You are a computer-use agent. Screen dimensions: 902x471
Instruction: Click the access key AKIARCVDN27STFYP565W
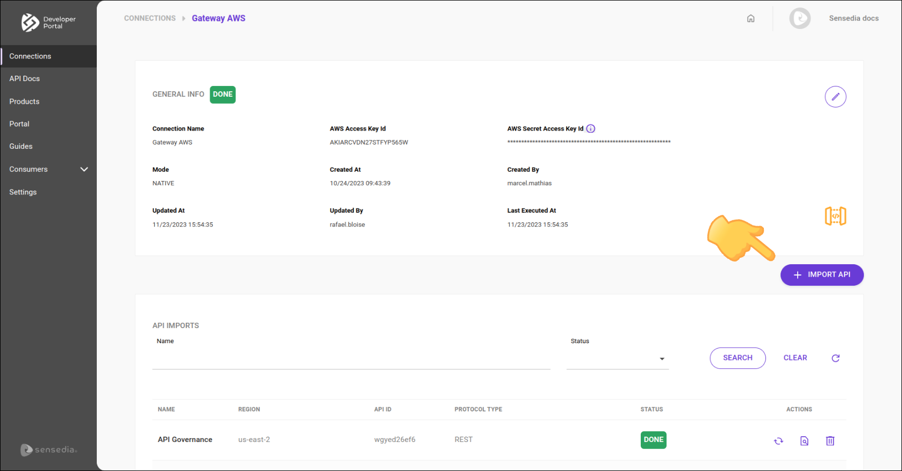pyautogui.click(x=369, y=143)
